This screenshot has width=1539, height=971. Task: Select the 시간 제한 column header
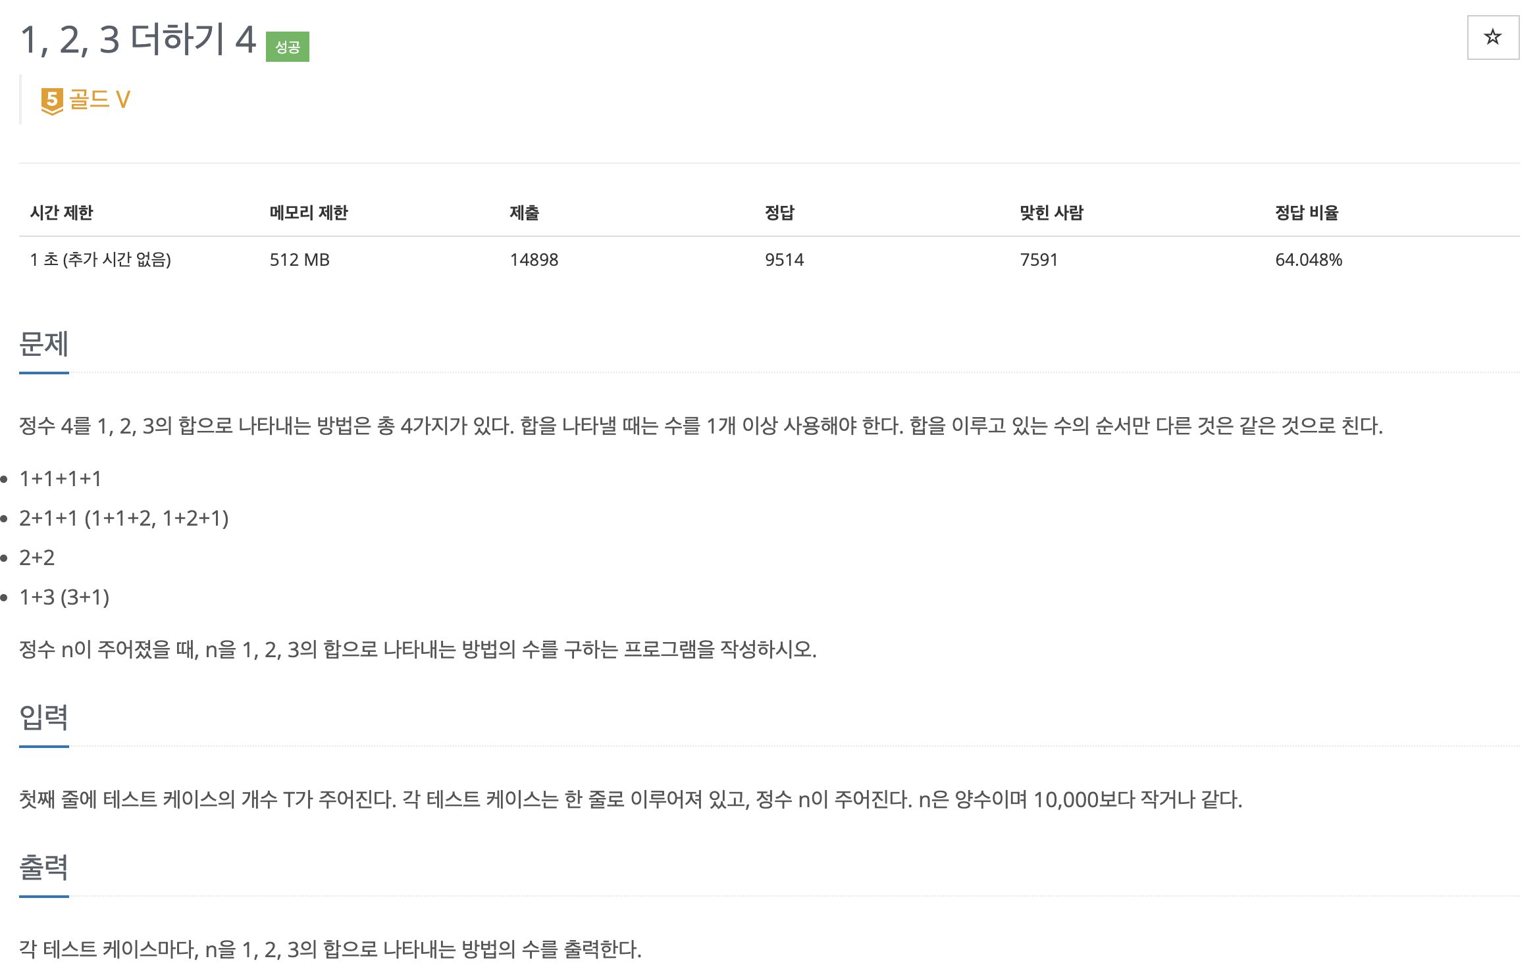(61, 212)
